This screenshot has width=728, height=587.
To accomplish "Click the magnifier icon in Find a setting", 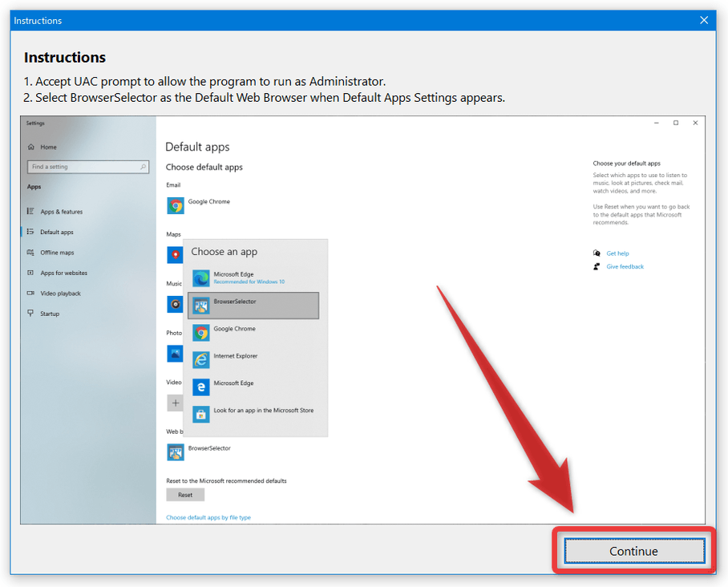I will 143,167.
